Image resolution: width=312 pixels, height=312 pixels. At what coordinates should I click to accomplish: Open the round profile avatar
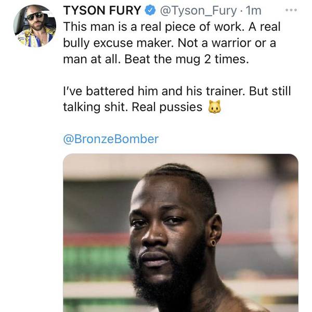34,26
